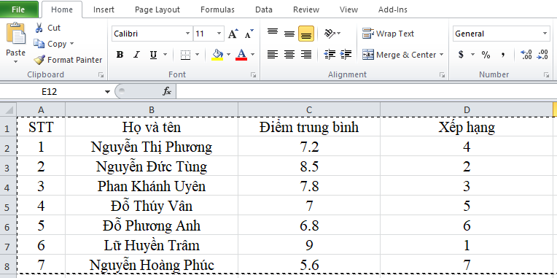Align text left
The image size is (557, 278).
tap(273, 55)
